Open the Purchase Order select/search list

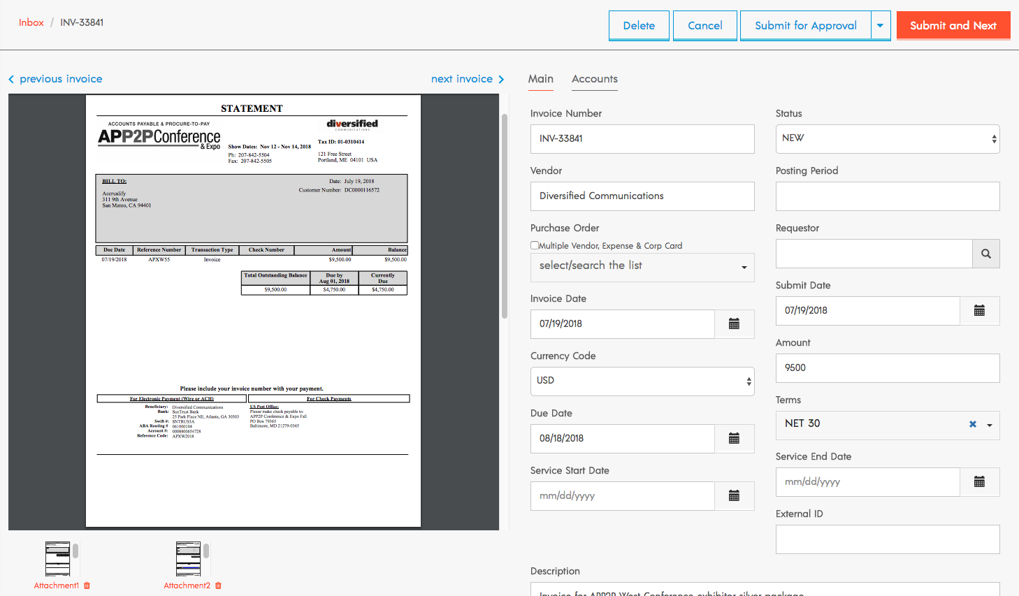[642, 268]
